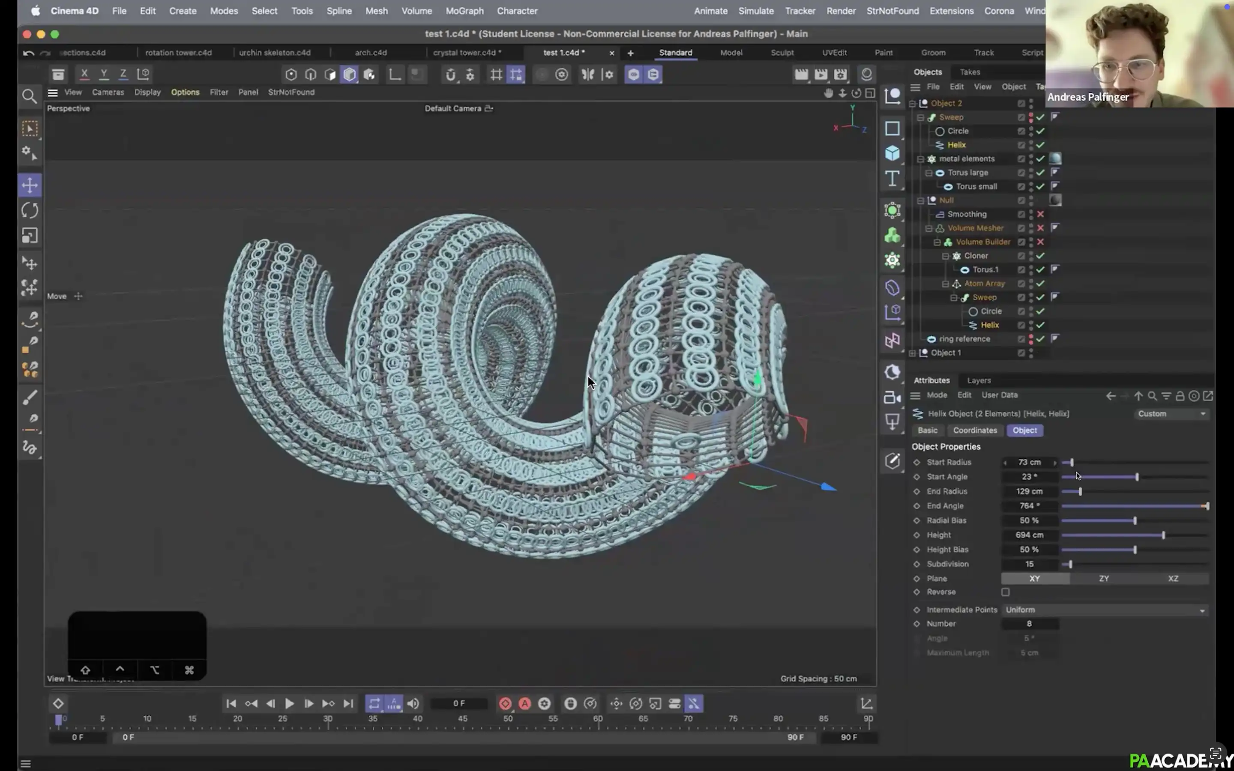Click the viewport layout toggle icon
The height and width of the screenshot is (771, 1234).
(x=870, y=93)
